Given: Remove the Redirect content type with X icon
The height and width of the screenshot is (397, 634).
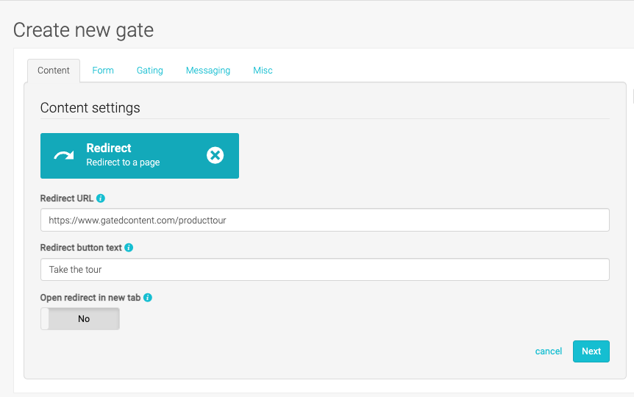Looking at the screenshot, I should click(215, 155).
